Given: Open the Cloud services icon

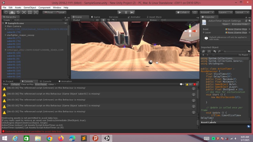Looking at the screenshot, I should 195,12.
